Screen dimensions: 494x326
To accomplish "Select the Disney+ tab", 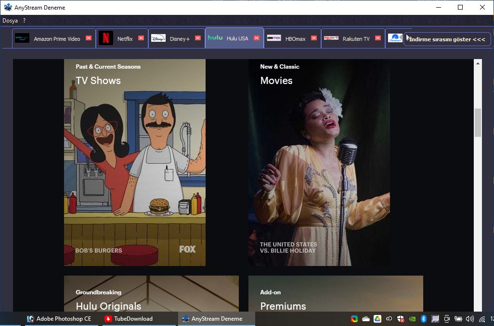I will (x=176, y=38).
